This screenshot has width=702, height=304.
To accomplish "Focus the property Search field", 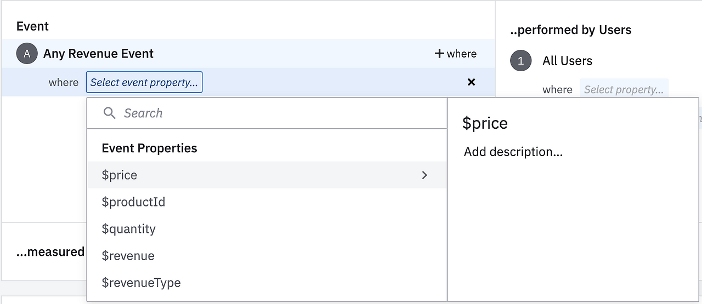I will (274, 113).
